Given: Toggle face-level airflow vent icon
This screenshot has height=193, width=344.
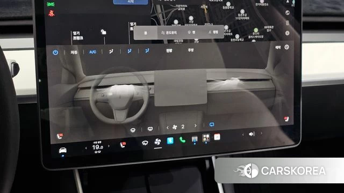Looking at the screenshot, I should tap(130, 51).
